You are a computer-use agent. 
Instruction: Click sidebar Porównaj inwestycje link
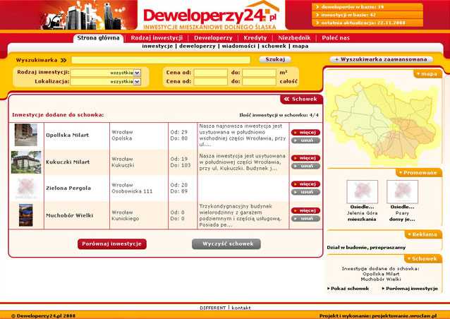coord(410,289)
